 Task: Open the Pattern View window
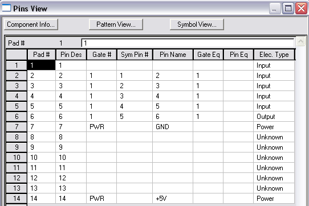coord(116,24)
